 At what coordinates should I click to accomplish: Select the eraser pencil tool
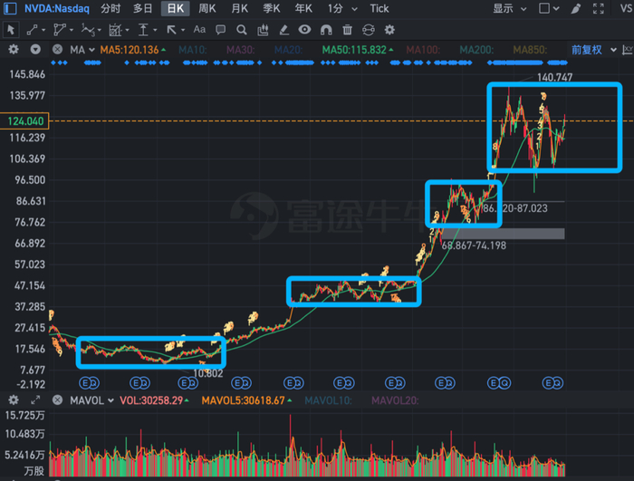click(283, 30)
